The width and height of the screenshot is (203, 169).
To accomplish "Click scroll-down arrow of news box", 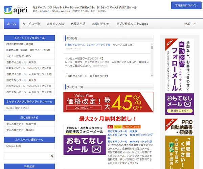I will click(x=152, y=75).
